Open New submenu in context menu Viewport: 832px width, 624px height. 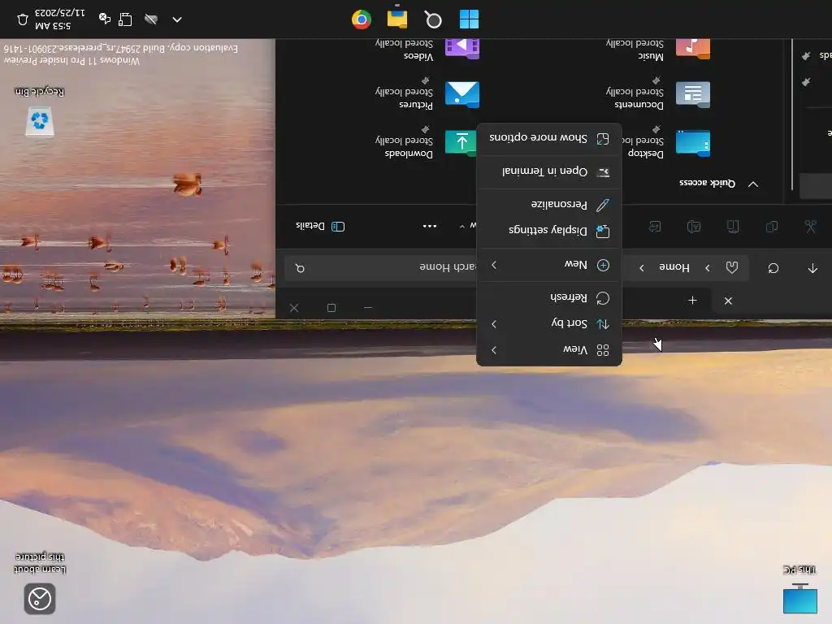(549, 265)
